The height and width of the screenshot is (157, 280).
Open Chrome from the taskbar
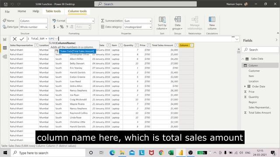pyautogui.click(x=161, y=153)
